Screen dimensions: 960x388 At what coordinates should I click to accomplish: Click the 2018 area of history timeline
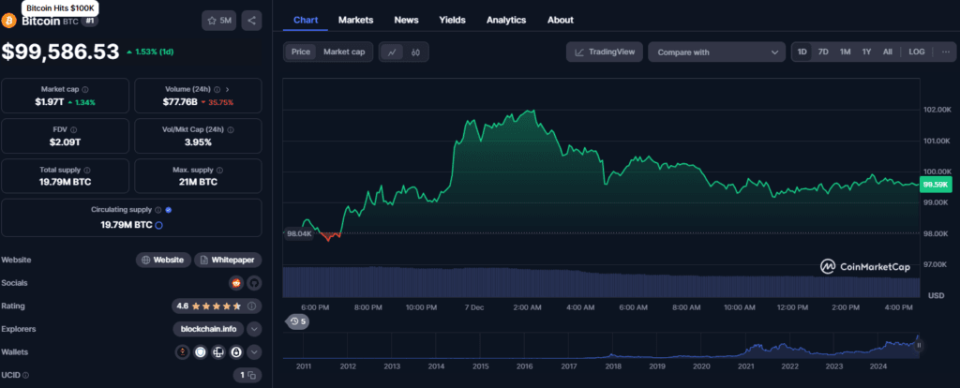613,366
